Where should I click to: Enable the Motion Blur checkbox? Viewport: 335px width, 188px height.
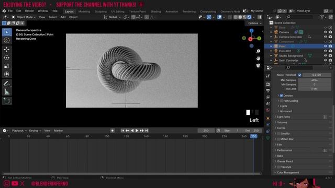(x=278, y=139)
